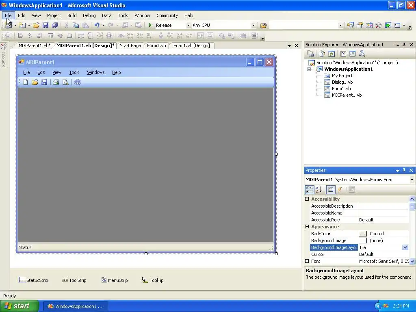Select the ToolTip component in tray

tap(153, 280)
